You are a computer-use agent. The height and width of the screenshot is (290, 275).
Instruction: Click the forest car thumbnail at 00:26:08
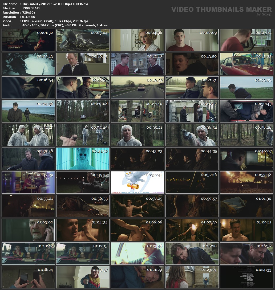point(83,111)
